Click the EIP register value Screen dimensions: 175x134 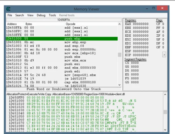point(141,55)
